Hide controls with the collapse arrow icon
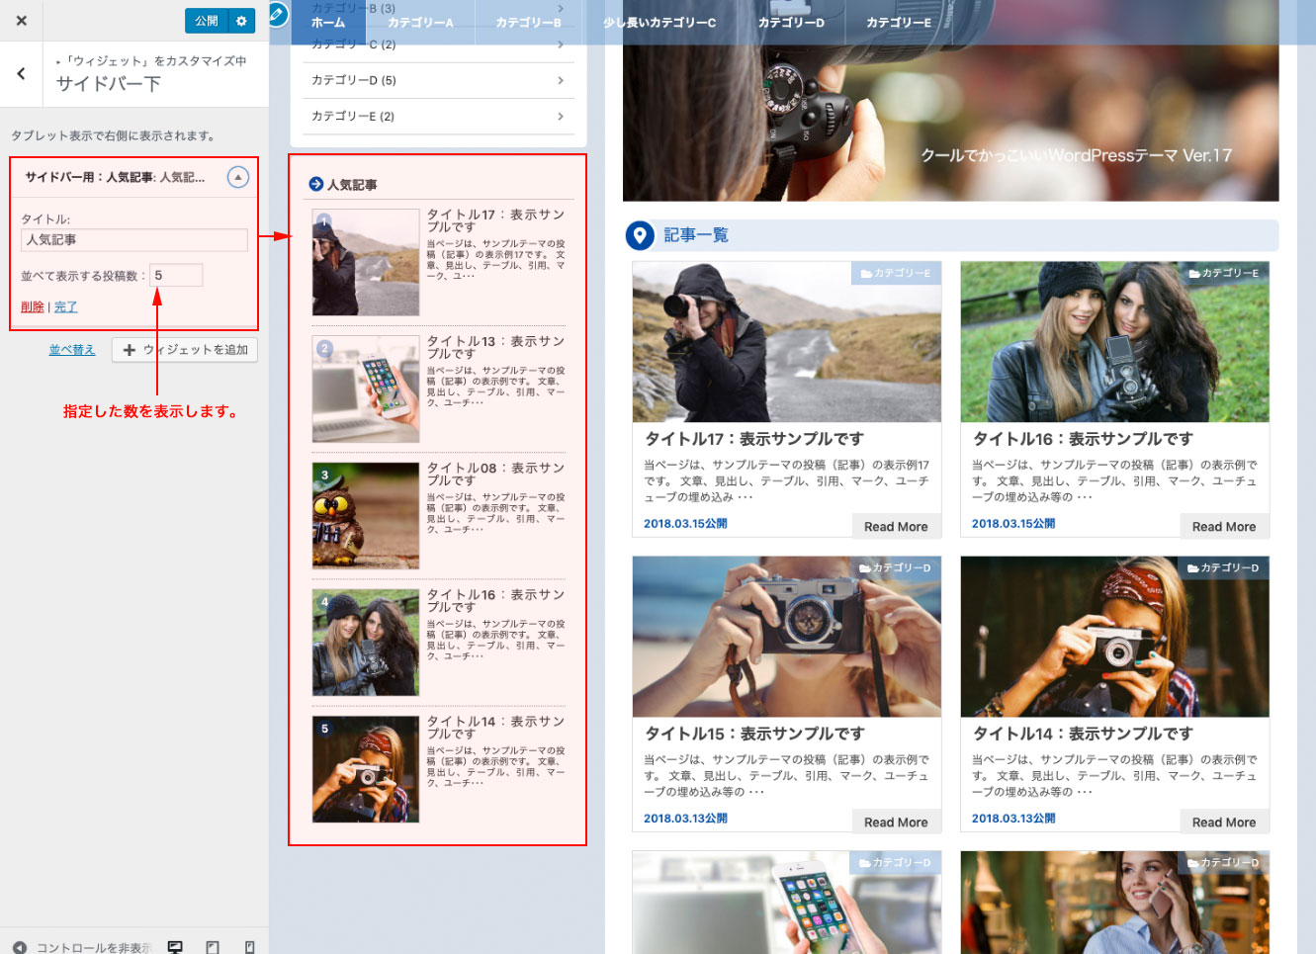1316x954 pixels. (19, 947)
